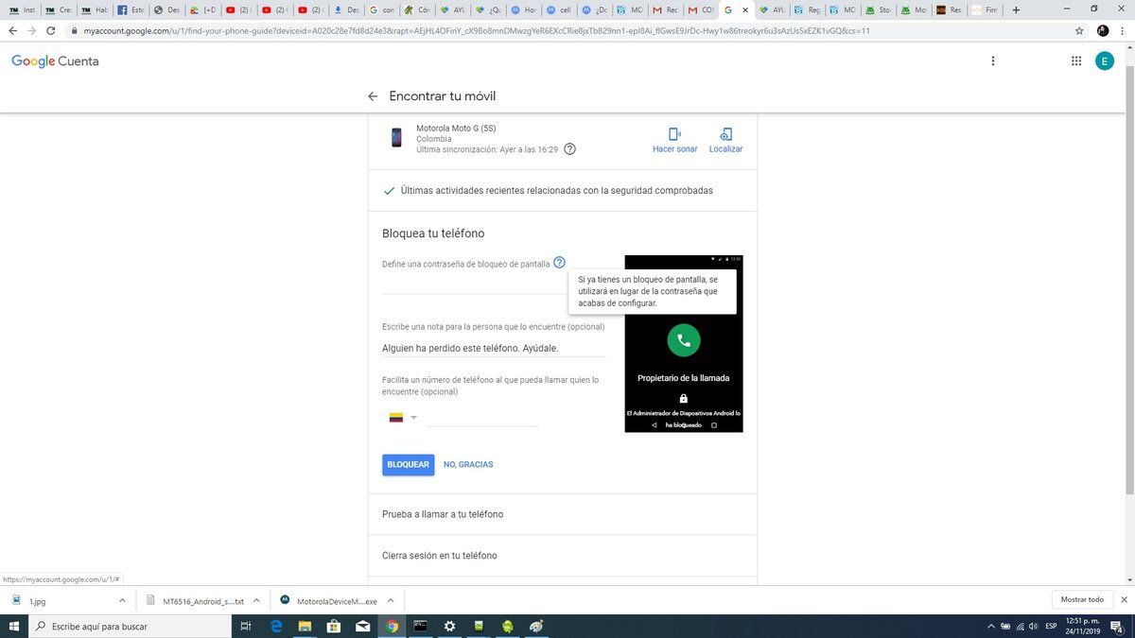
Task: Expand Cierra sesión en tu teléfono section
Action: (563, 556)
